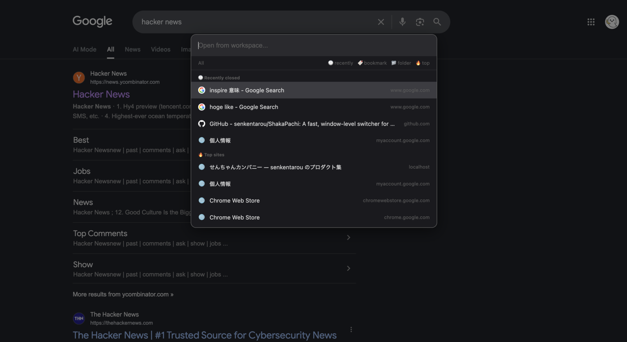Clear the search query with the X icon
Image resolution: width=627 pixels, height=342 pixels.
381,22
